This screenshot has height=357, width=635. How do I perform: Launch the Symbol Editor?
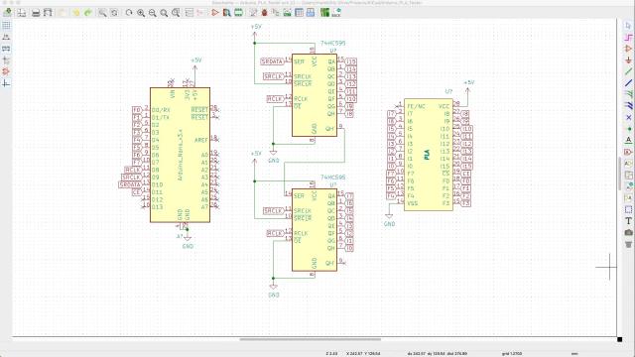tap(215, 13)
